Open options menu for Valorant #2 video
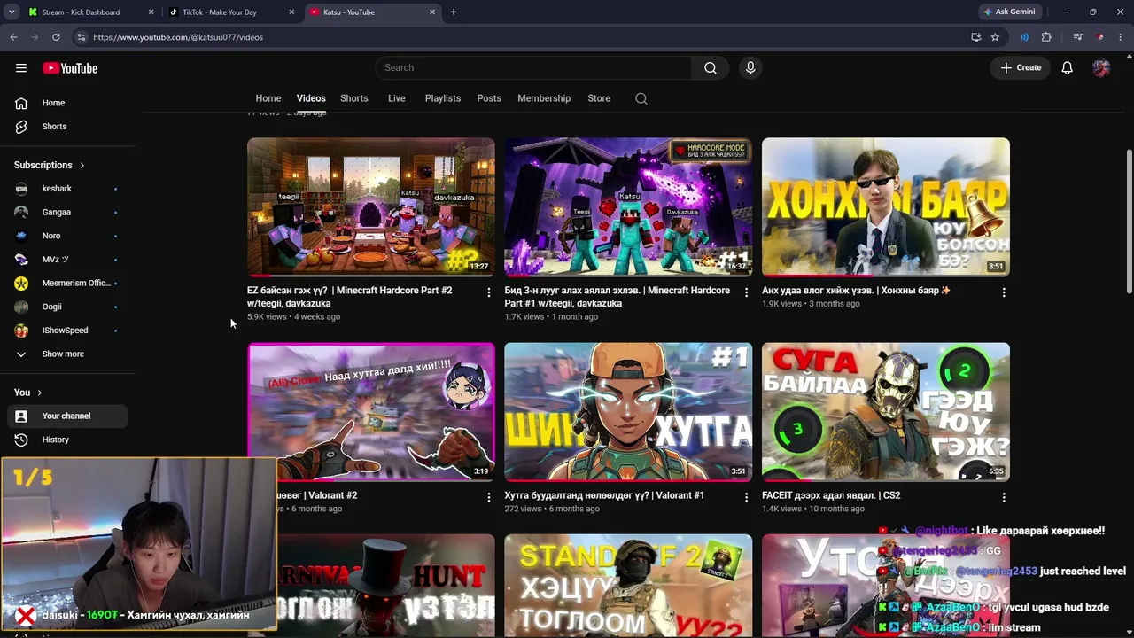The width and height of the screenshot is (1134, 638). [488, 497]
